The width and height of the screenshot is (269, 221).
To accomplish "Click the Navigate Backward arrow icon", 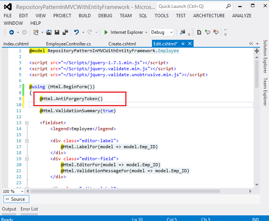I will 12,32.
